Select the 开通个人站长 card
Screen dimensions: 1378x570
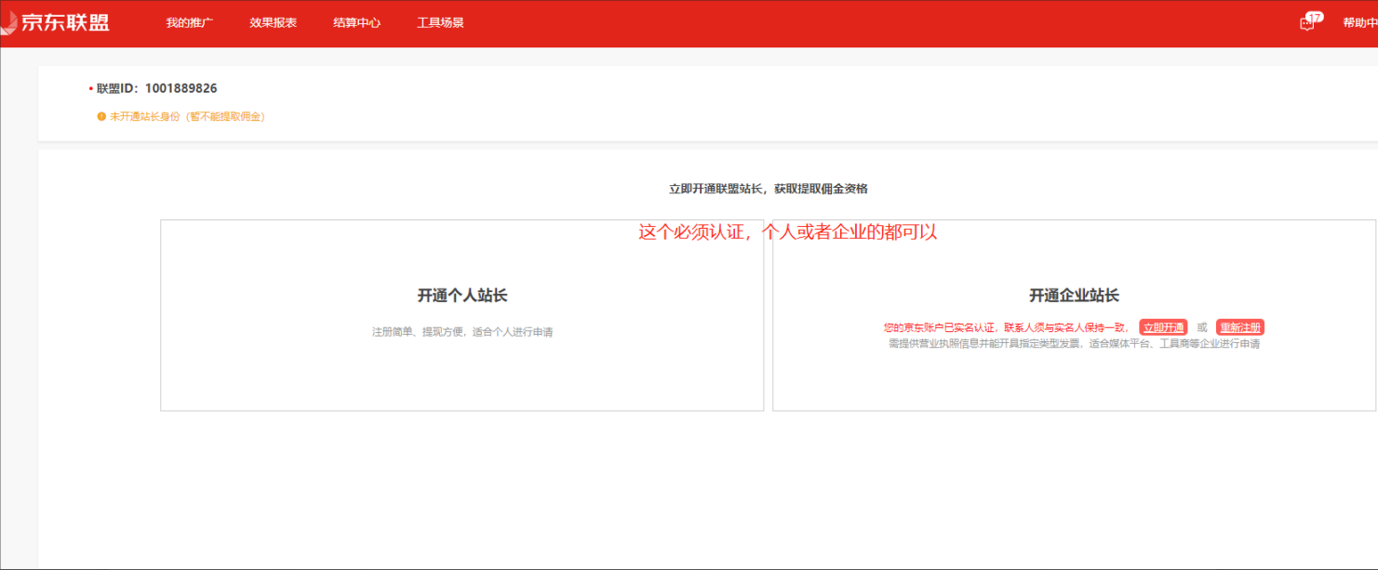[462, 315]
